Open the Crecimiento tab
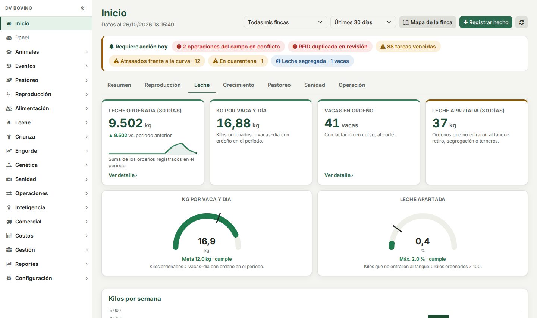 [x=239, y=85]
